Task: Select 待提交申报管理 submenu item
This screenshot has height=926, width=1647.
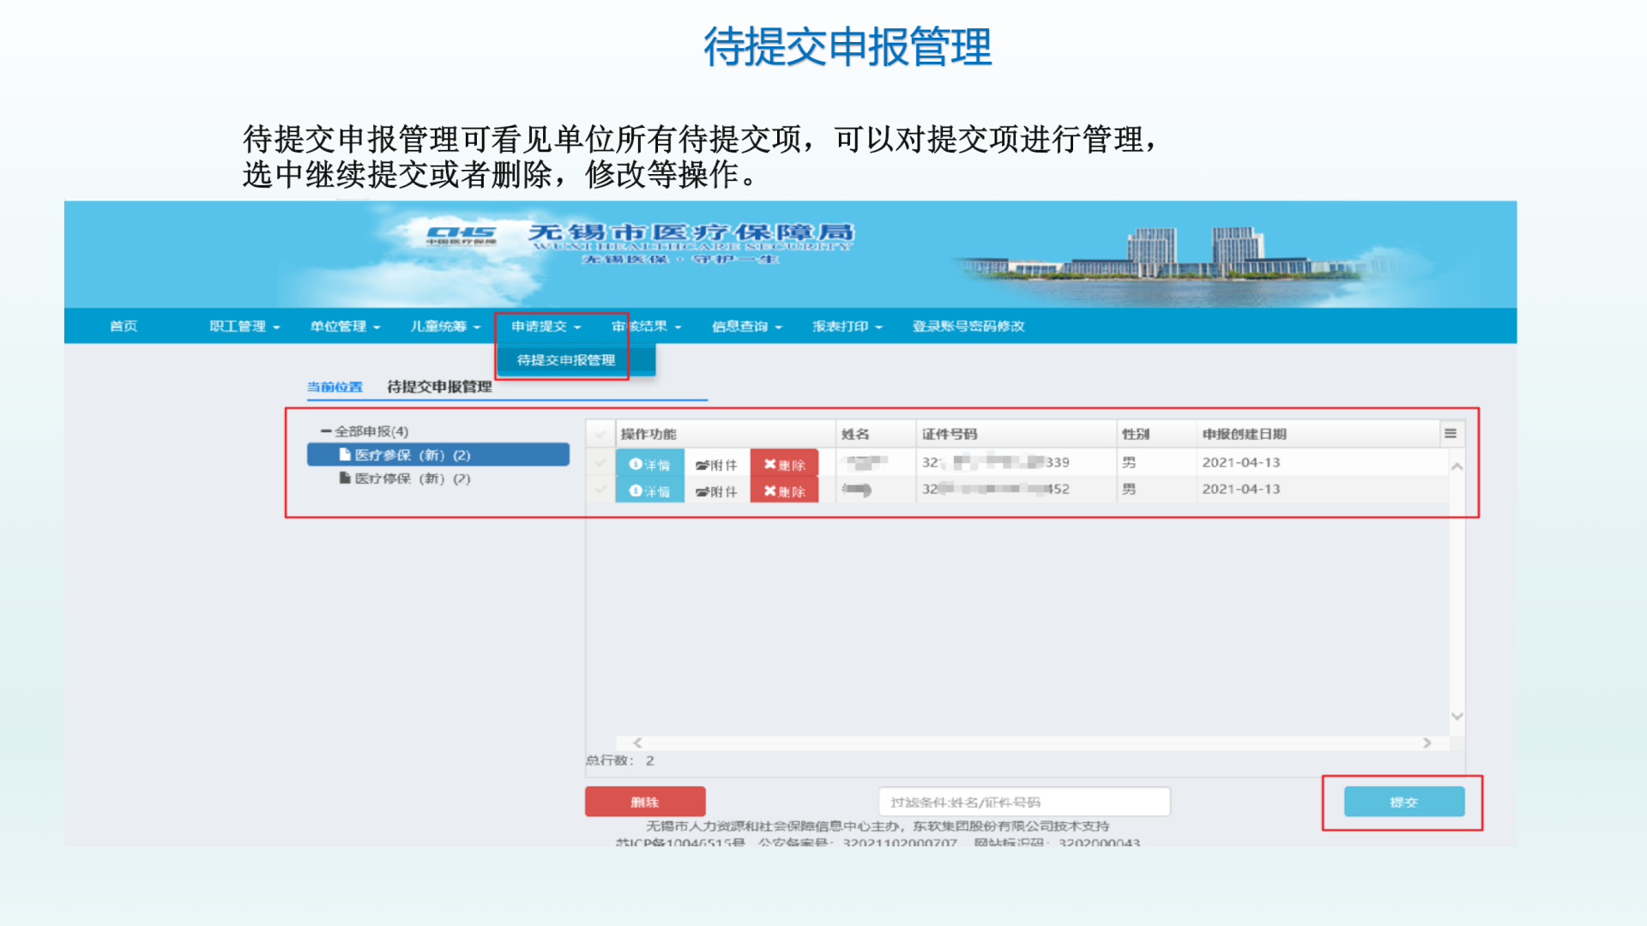Action: (x=566, y=360)
